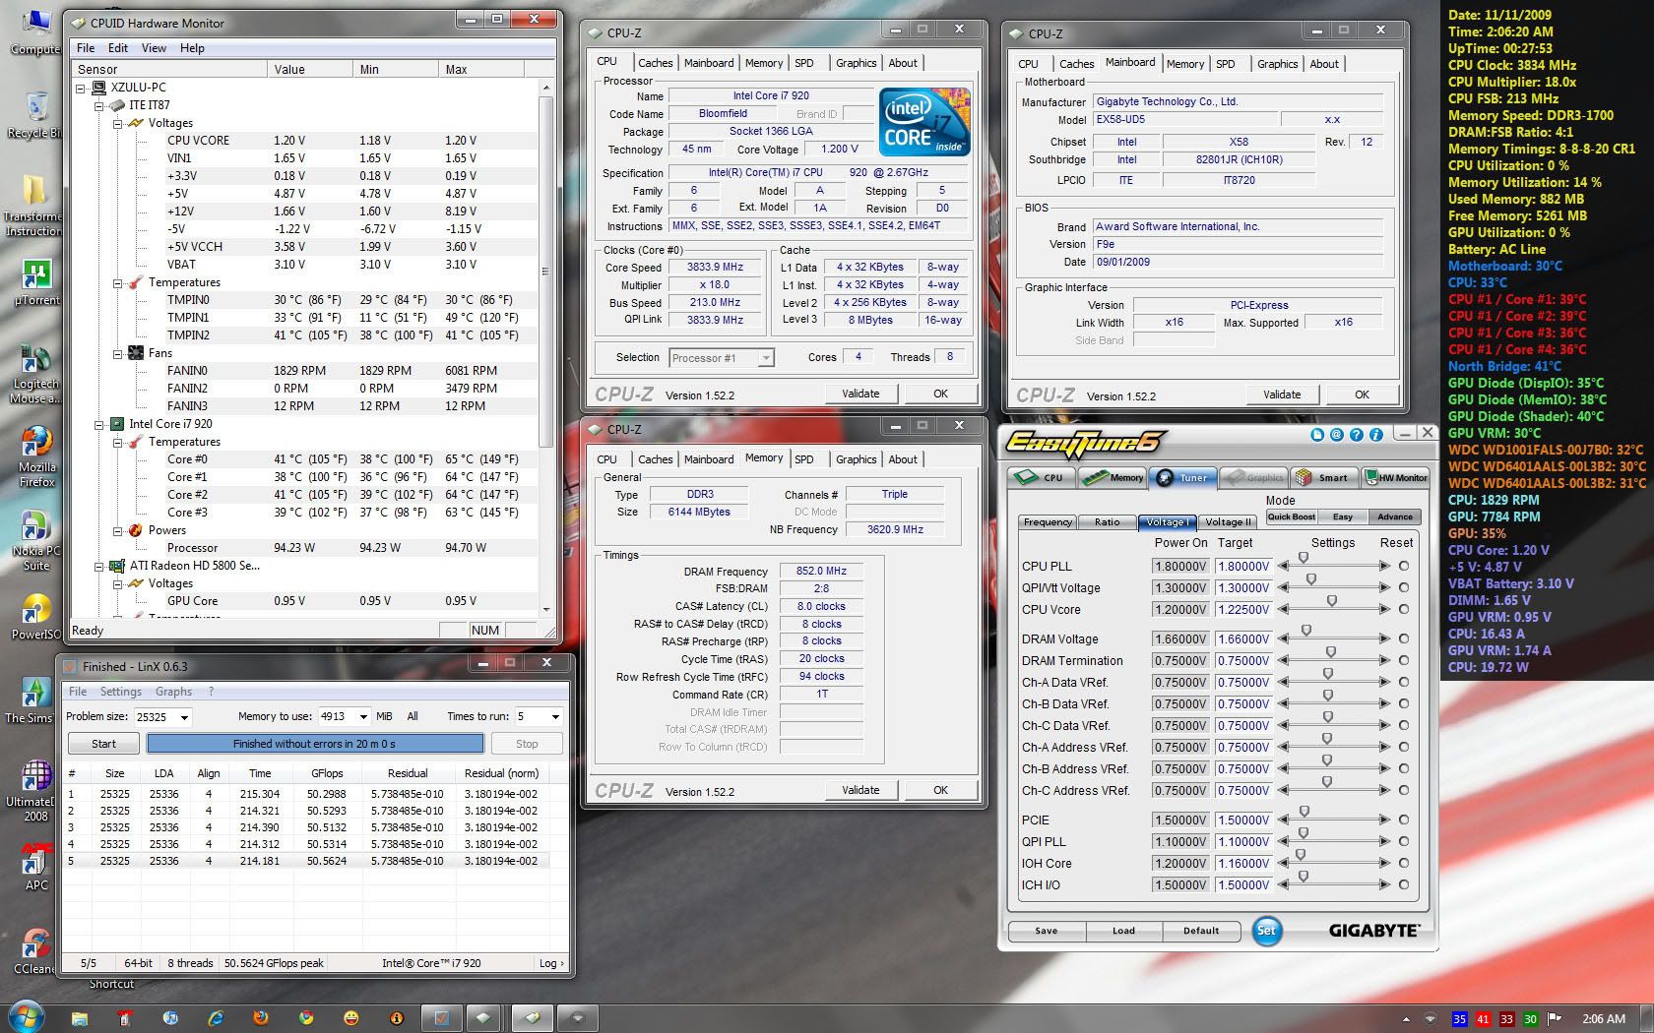Collapse the Fans node in Hardware Monitor

pyautogui.click(x=117, y=353)
